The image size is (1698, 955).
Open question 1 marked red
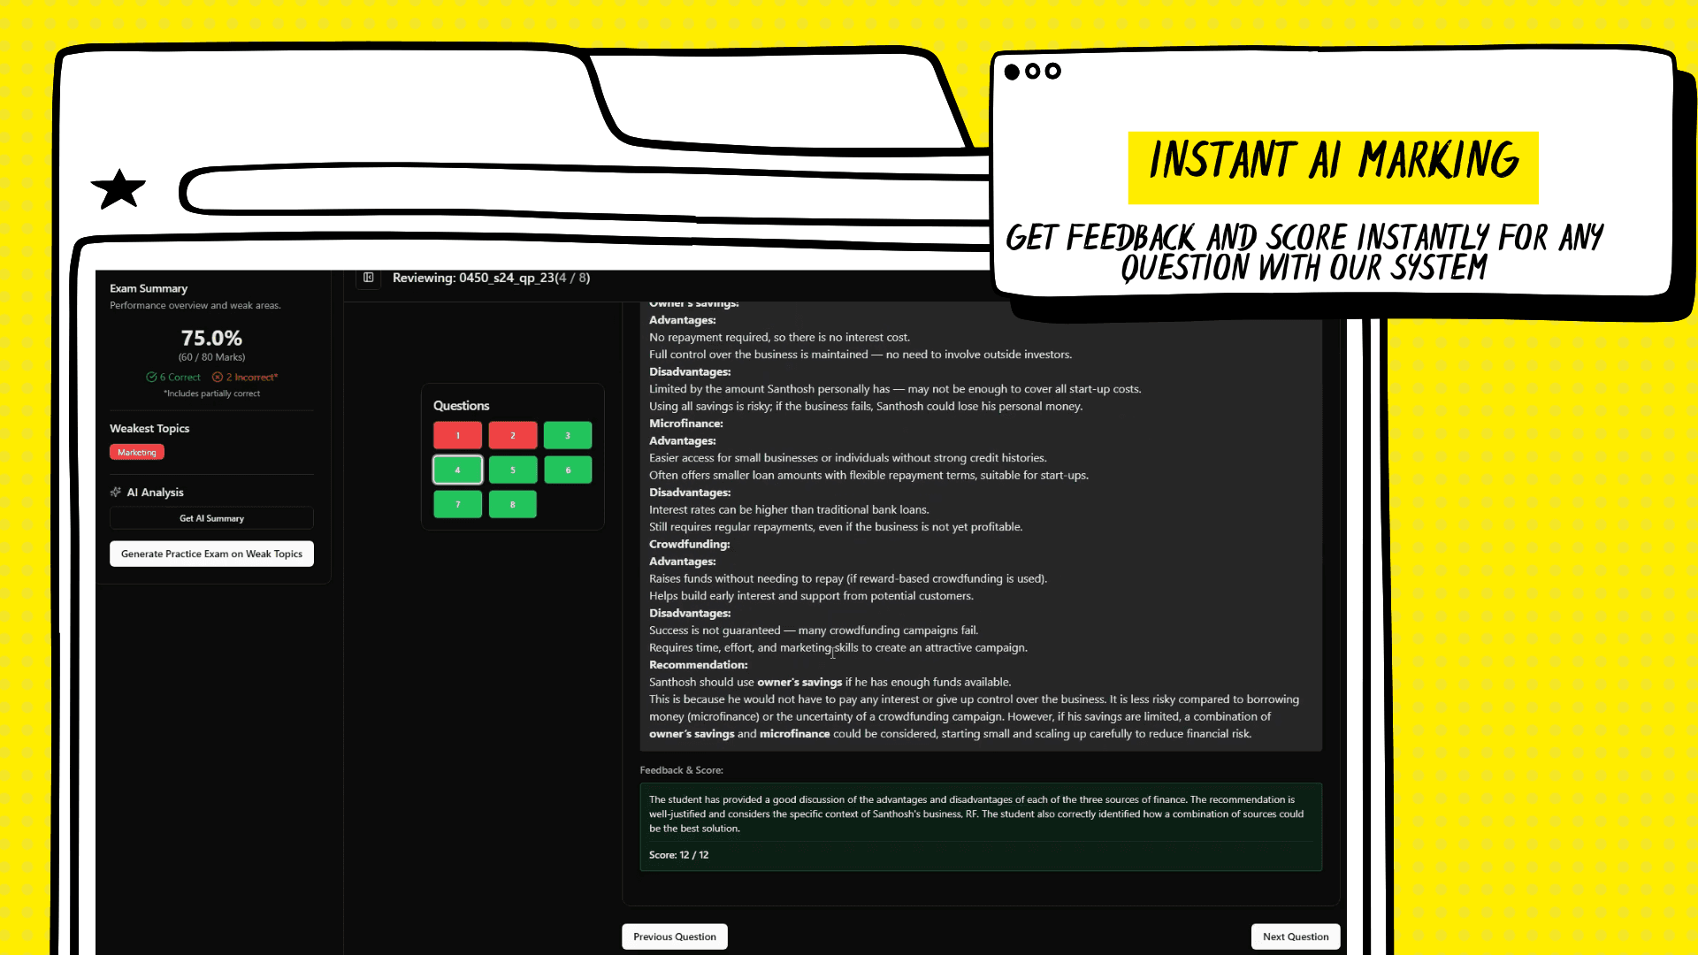457,435
